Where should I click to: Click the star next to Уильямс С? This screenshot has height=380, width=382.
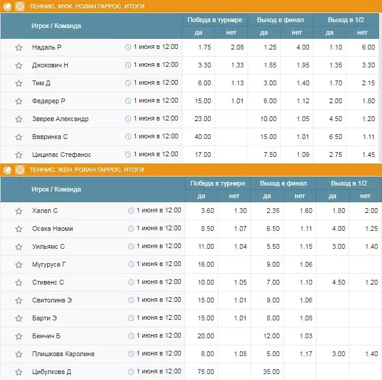(x=18, y=246)
